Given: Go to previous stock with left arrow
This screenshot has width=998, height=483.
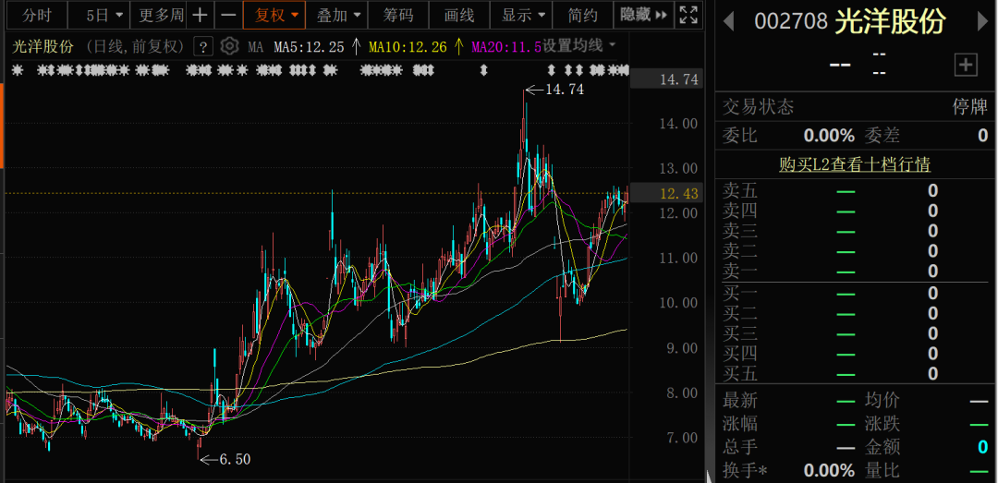Looking at the screenshot, I should coord(729,21).
